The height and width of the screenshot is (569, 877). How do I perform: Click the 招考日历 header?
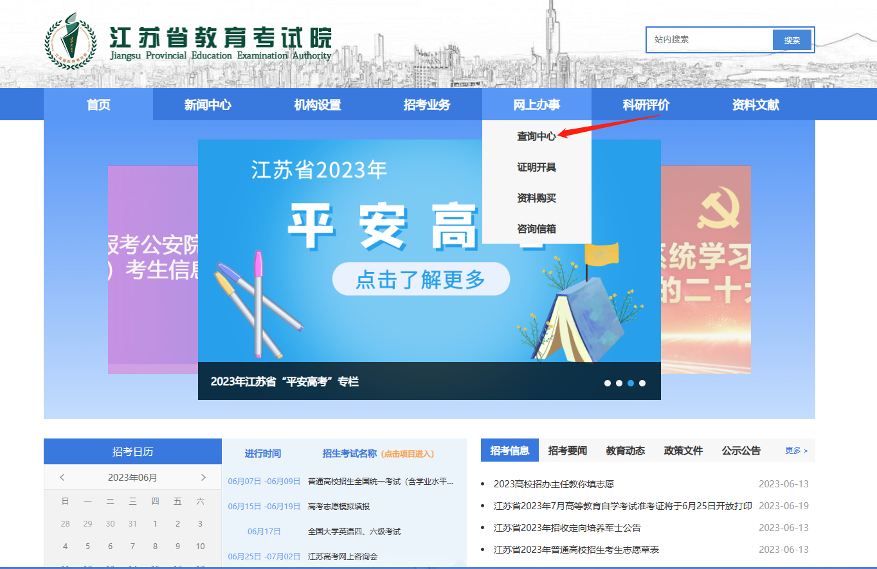coord(132,451)
